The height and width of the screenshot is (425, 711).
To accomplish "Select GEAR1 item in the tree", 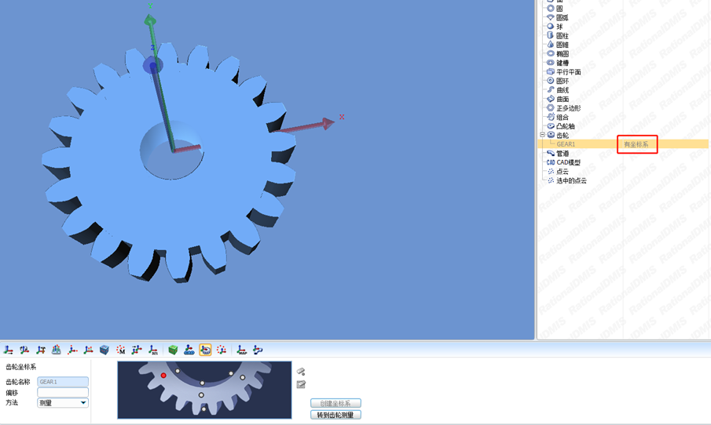I will [x=566, y=144].
